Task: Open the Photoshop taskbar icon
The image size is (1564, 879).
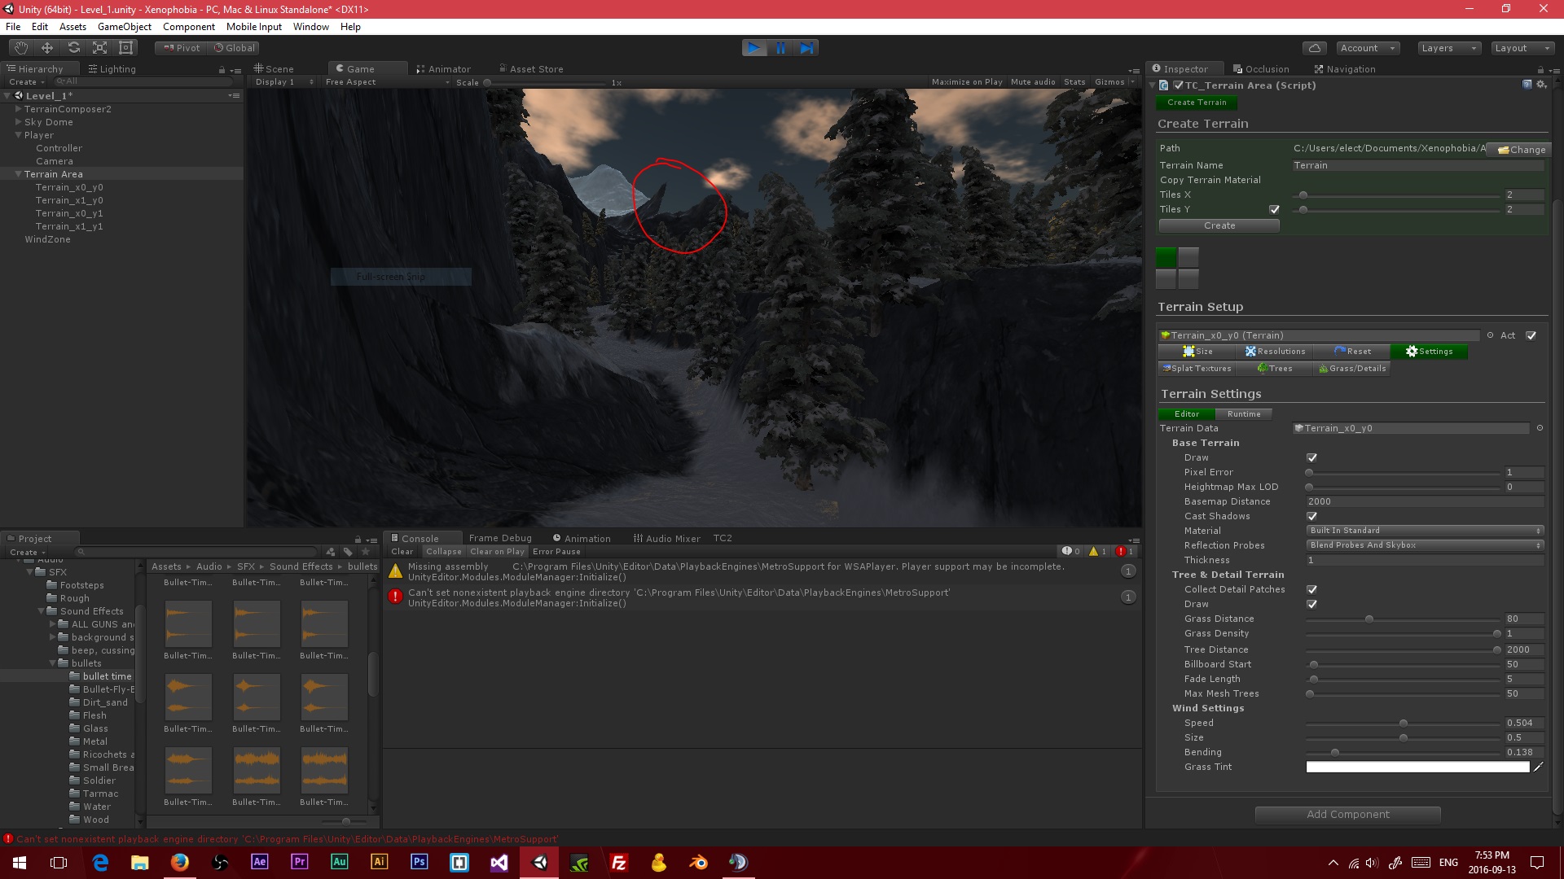Action: [x=420, y=862]
